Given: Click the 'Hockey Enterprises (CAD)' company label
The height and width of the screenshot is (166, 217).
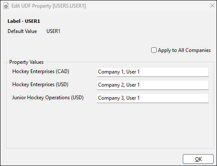Looking at the screenshot, I should coord(41,71).
